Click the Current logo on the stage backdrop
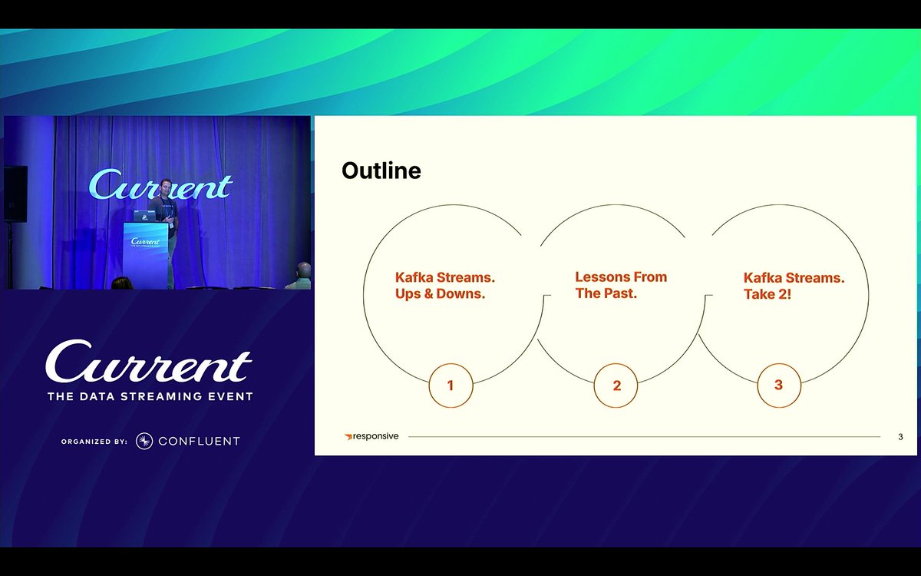 point(161,187)
